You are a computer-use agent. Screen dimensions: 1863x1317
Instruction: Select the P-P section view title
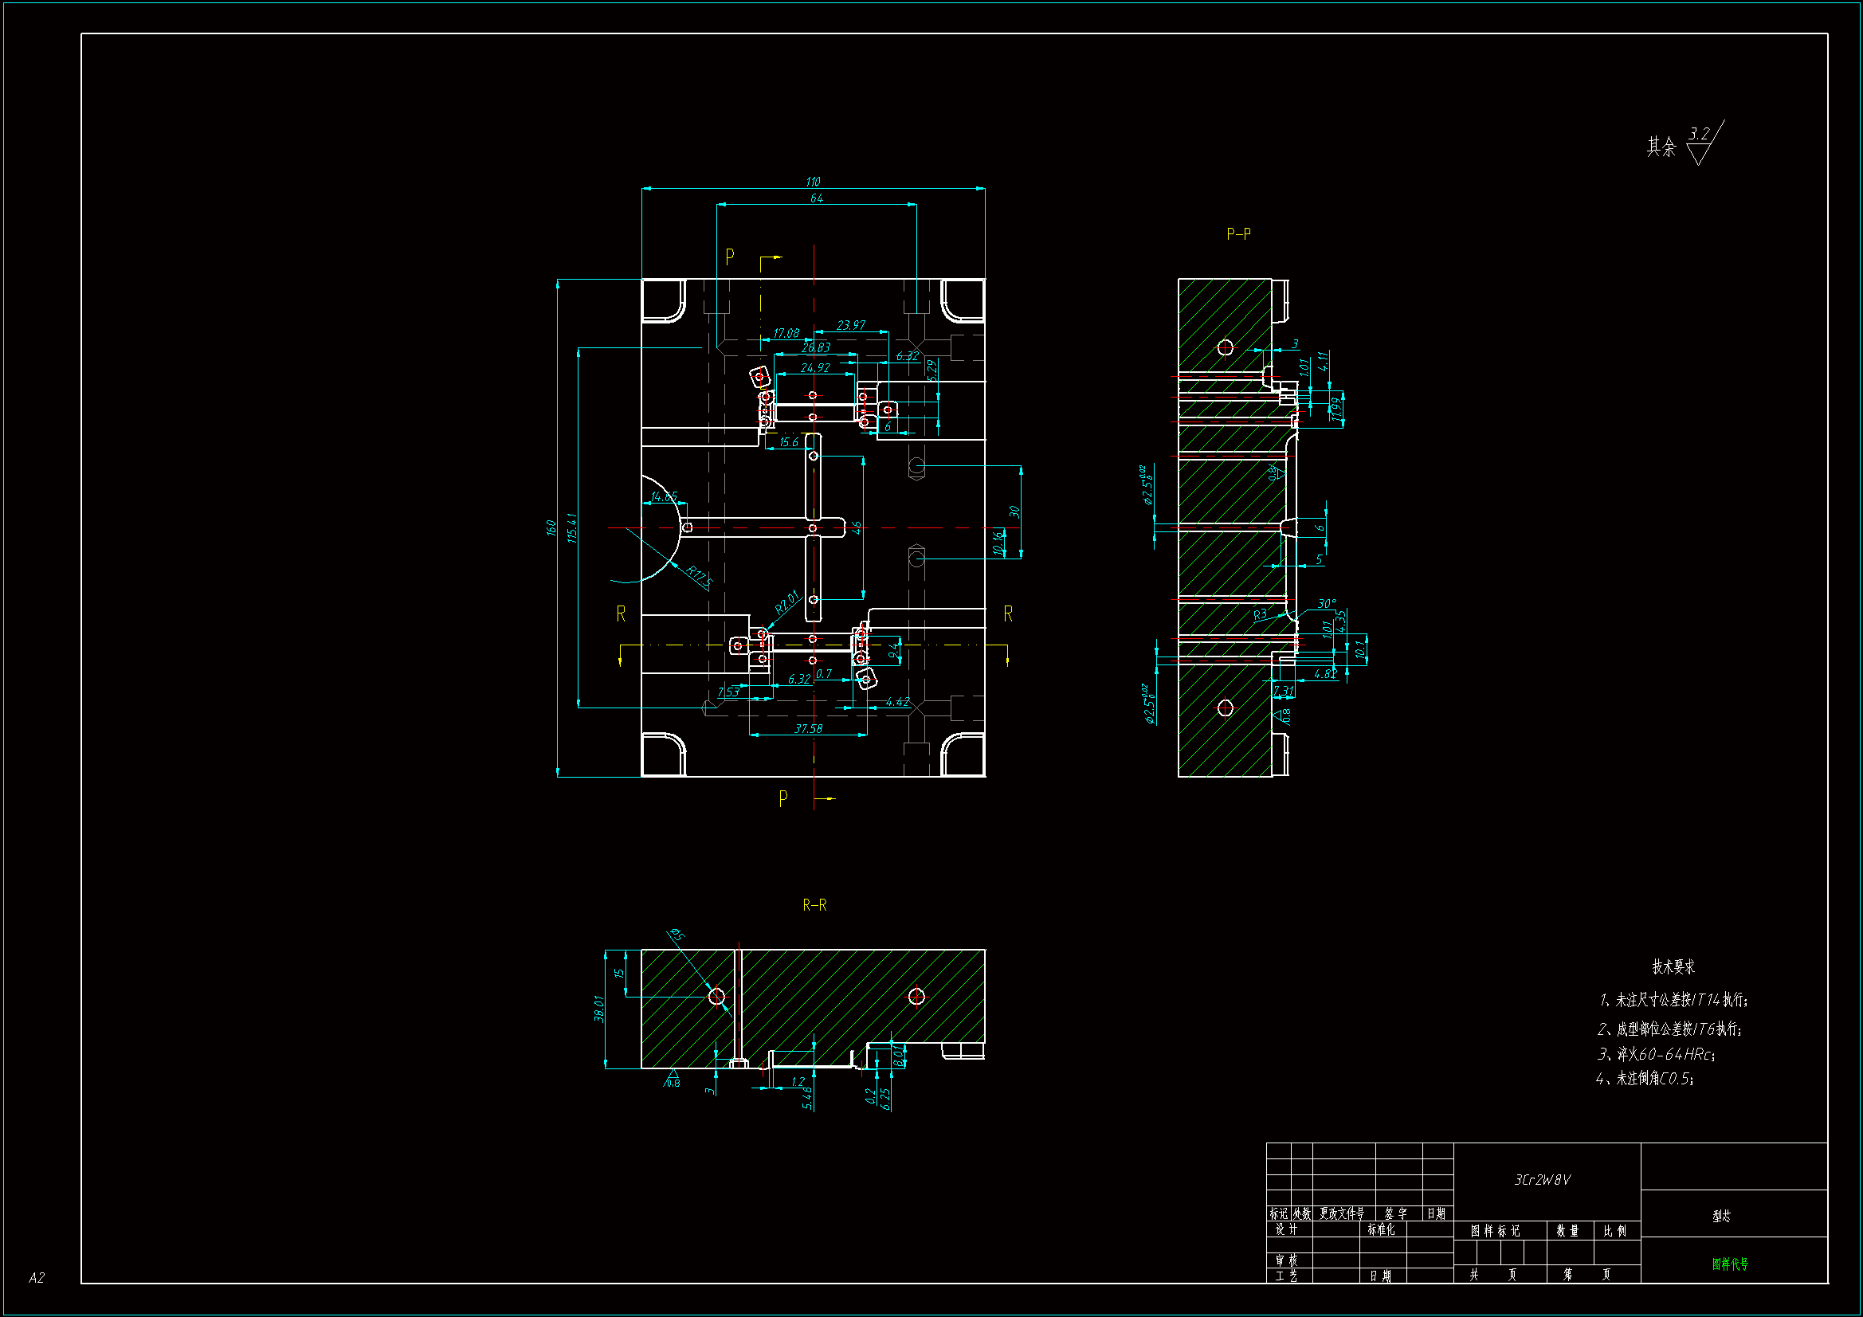tap(1238, 234)
